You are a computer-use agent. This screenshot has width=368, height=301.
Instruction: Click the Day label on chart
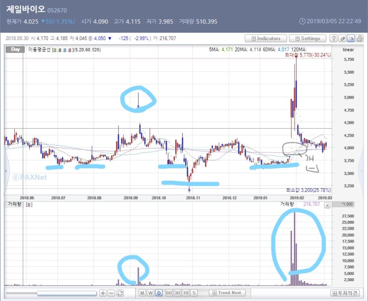(15, 50)
